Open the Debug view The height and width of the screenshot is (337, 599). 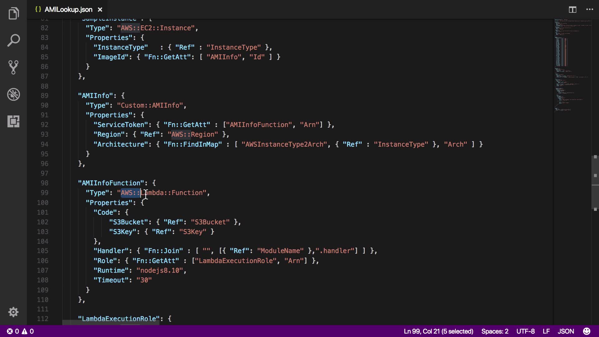13,94
